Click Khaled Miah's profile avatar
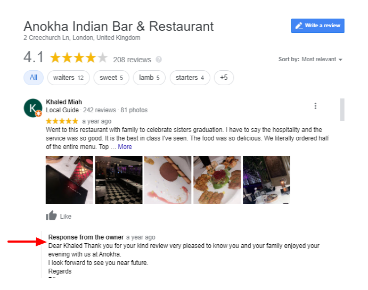 coord(33,108)
